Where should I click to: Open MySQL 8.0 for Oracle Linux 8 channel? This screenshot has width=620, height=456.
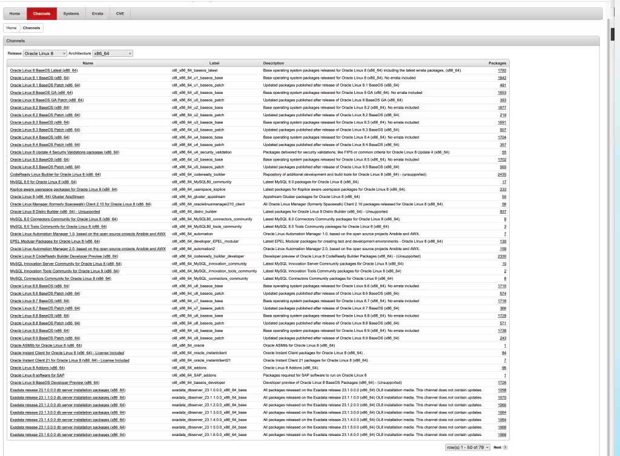(x=43, y=182)
